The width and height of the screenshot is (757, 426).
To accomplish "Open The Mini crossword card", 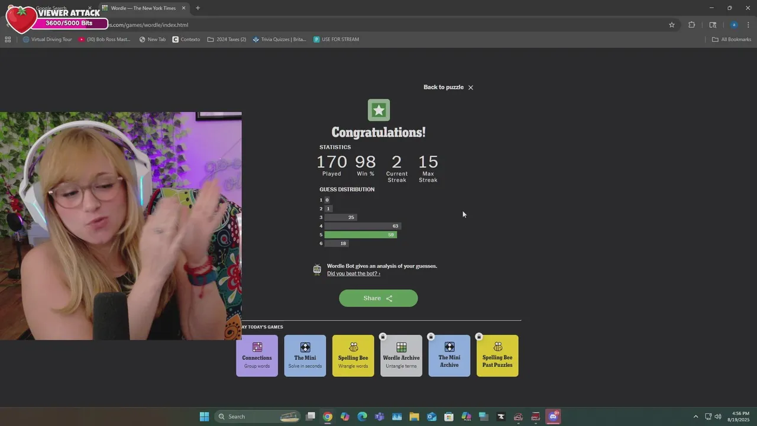I will click(x=305, y=356).
